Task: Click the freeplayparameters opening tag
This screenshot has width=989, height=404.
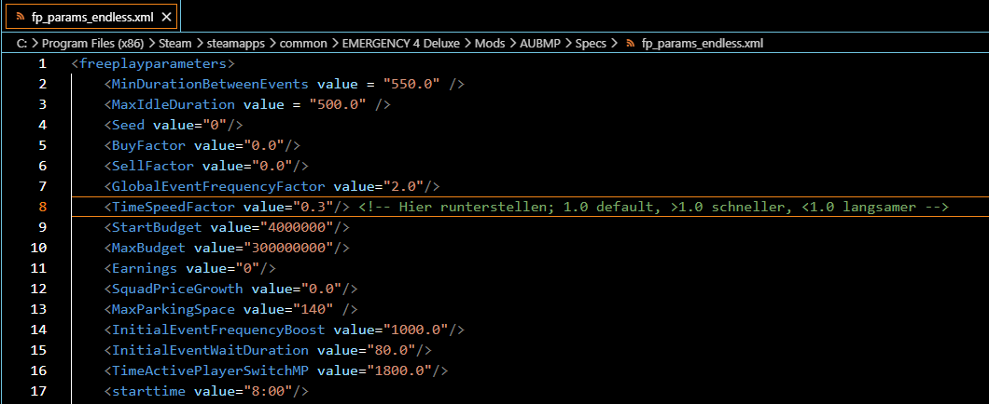Action: click(153, 63)
